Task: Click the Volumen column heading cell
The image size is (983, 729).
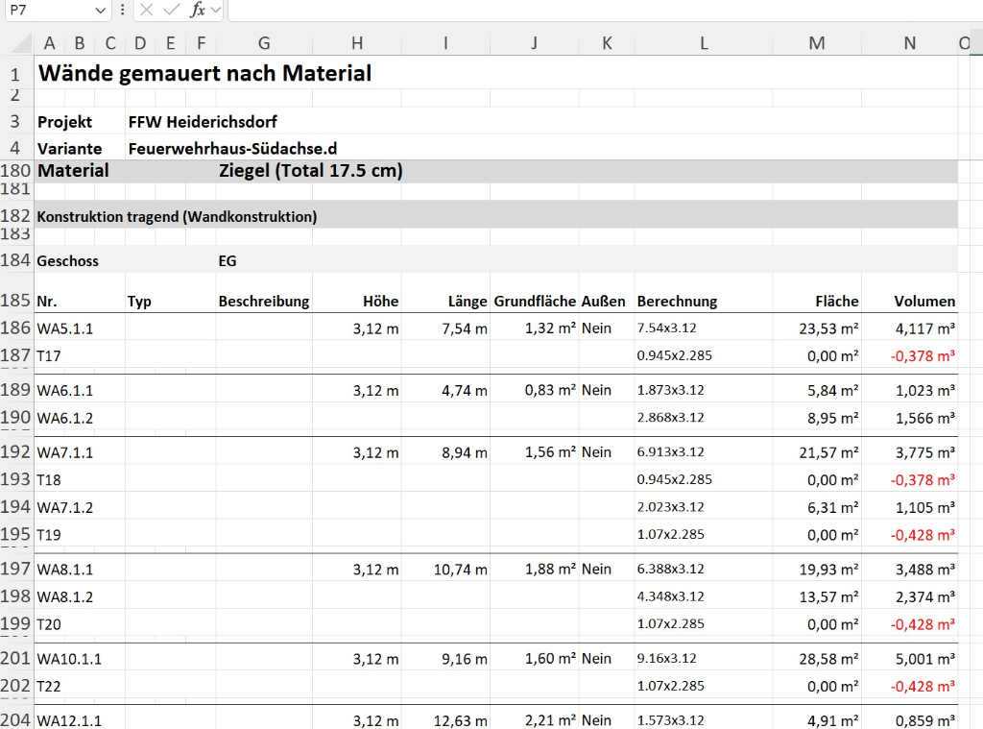Action: [924, 302]
